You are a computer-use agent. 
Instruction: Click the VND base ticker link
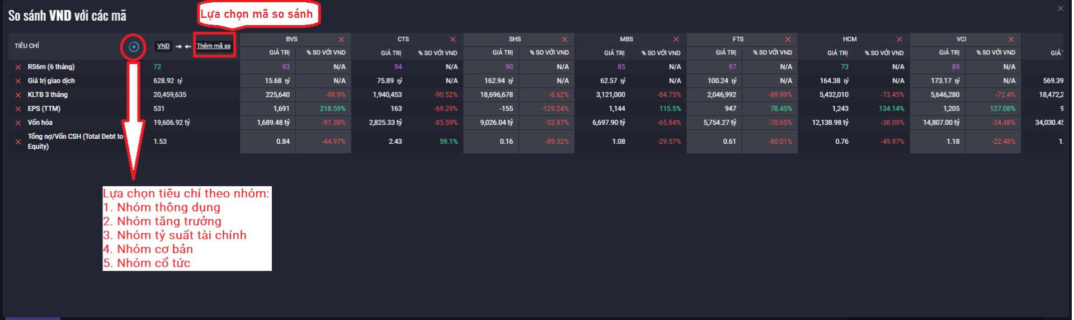pos(163,46)
